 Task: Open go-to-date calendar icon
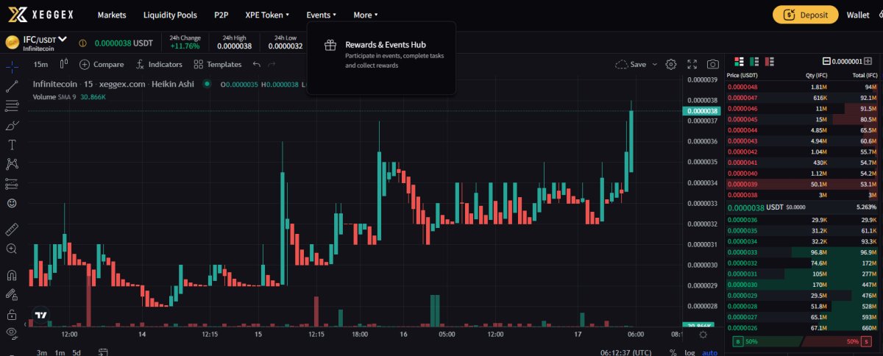click(x=104, y=352)
